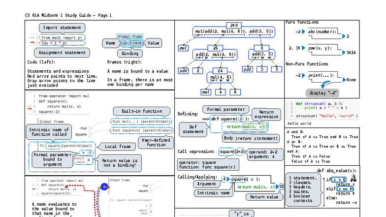Click the 'Def statement' callout bubble

pyautogui.click(x=193, y=129)
